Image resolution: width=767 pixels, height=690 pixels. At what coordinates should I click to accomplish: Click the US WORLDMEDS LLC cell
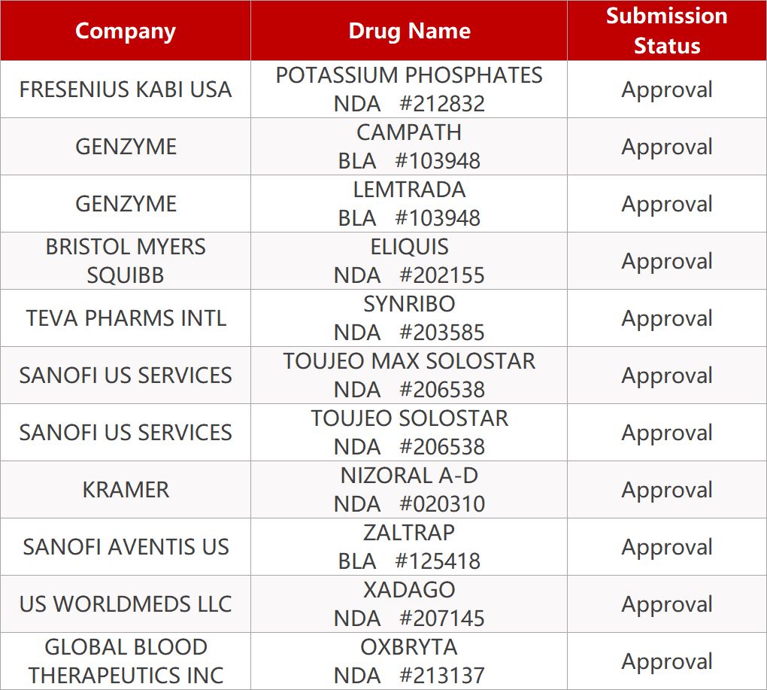click(x=126, y=604)
